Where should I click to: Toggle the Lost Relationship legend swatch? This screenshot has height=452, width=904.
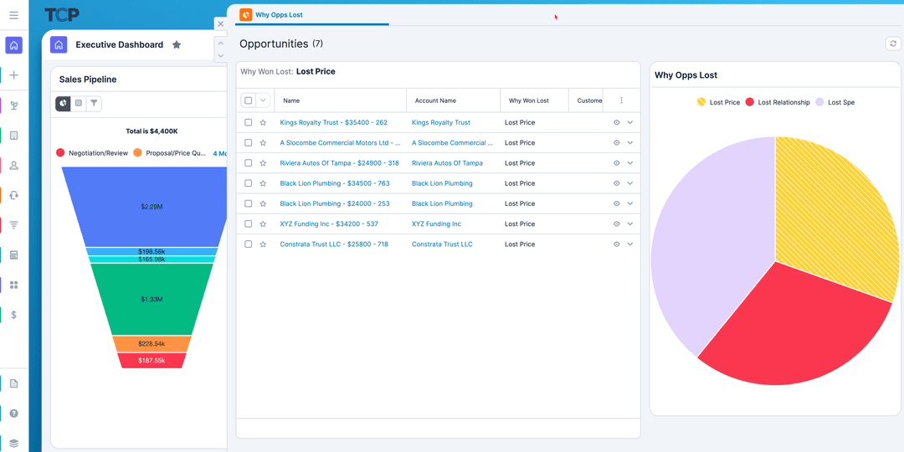coord(751,102)
